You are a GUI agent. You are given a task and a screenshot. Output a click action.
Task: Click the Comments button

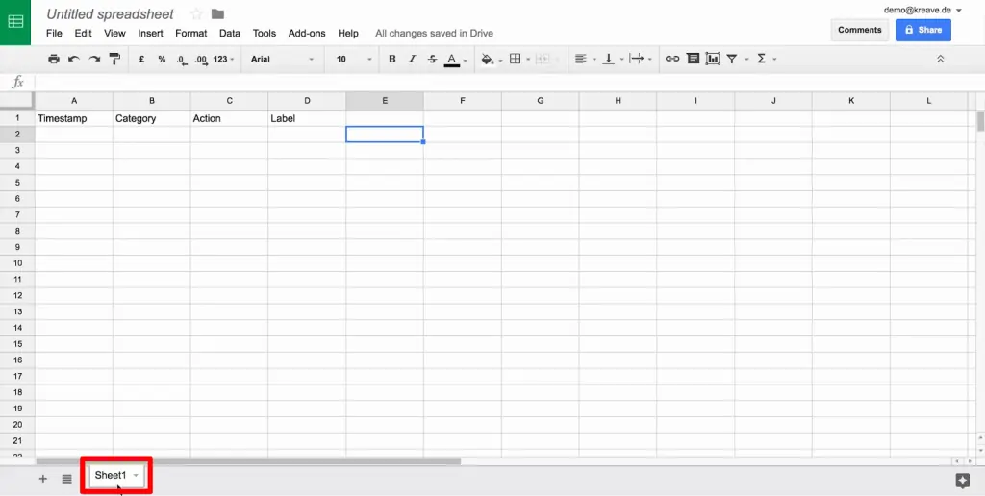pyautogui.click(x=859, y=30)
